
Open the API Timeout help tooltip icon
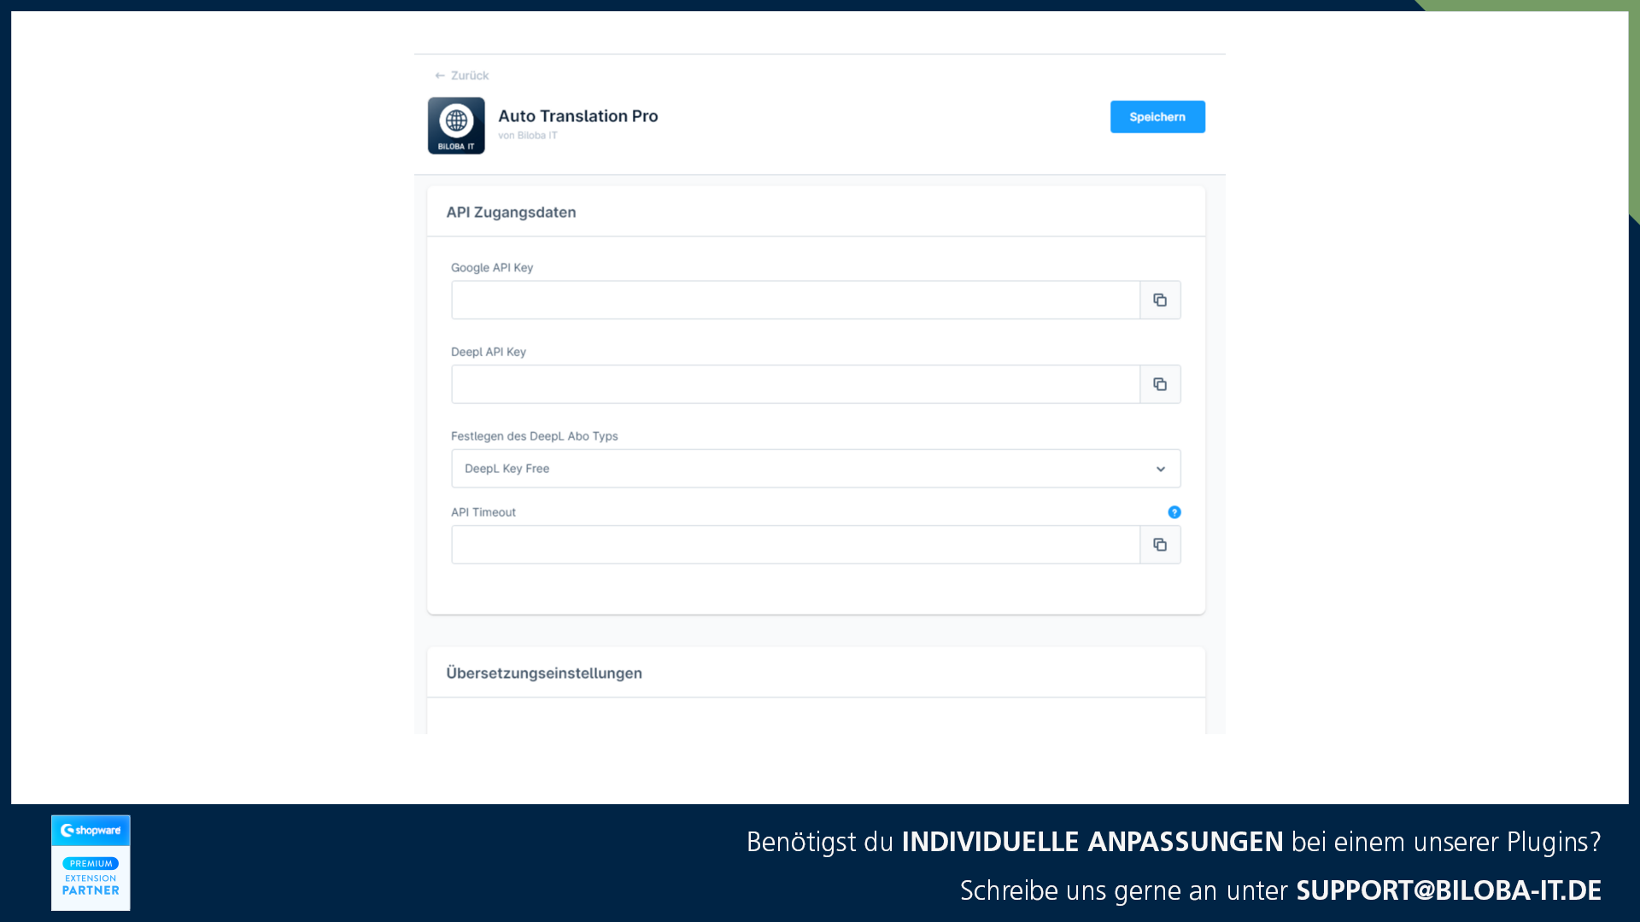1174,512
